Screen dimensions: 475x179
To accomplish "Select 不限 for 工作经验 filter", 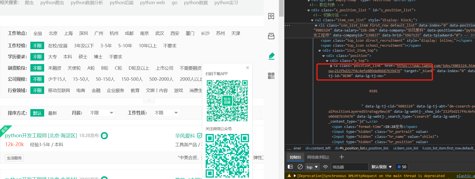I will click(x=37, y=46).
